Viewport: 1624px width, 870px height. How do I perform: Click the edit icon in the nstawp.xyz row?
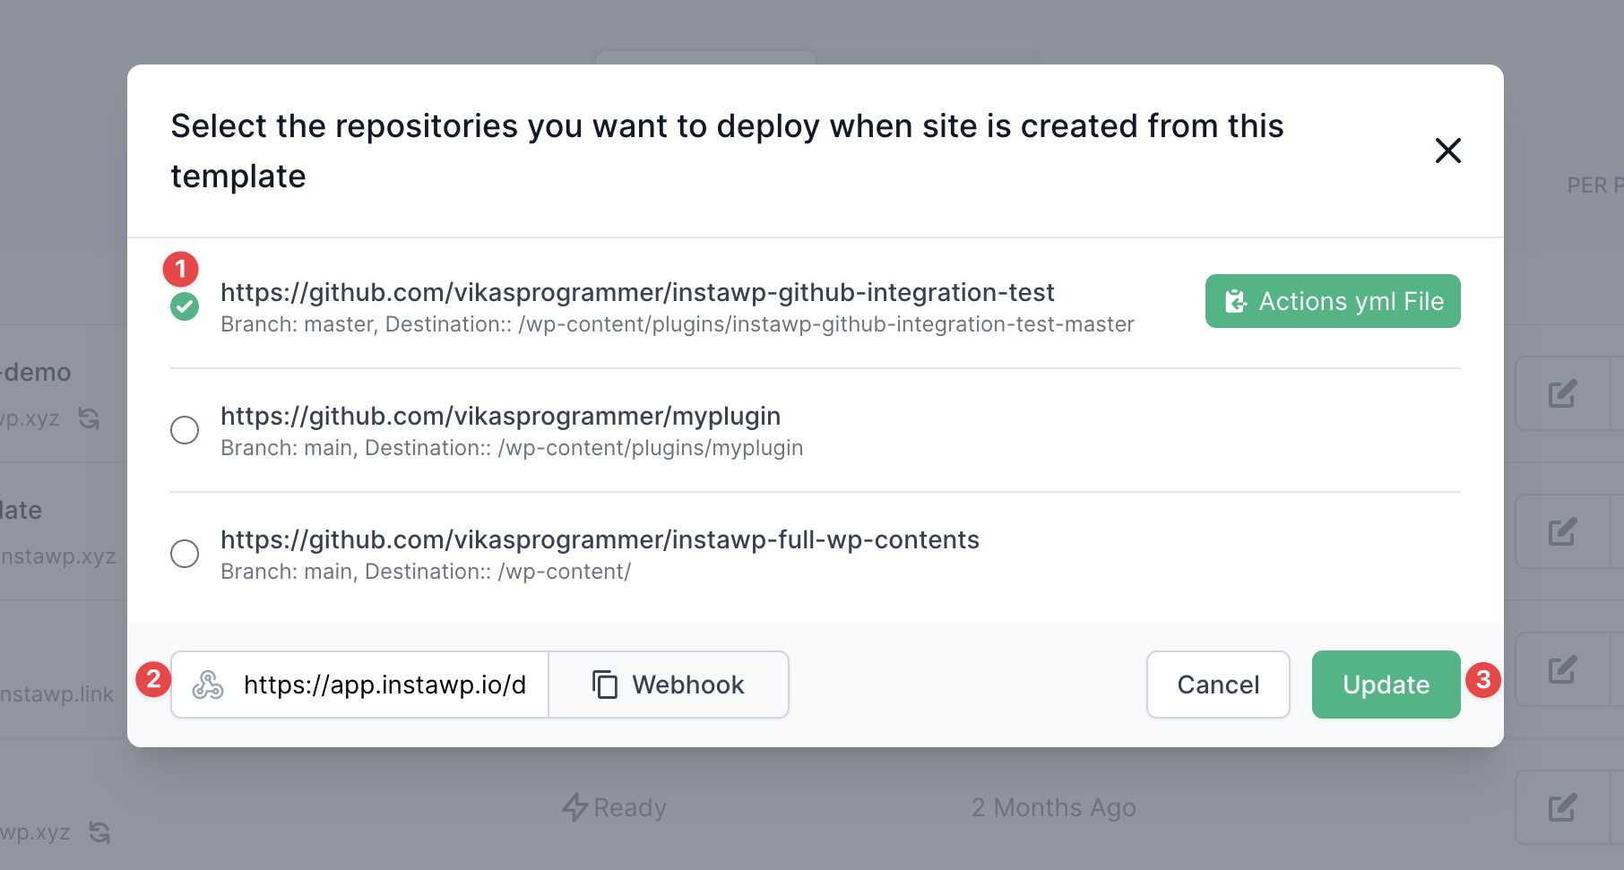click(x=1562, y=532)
